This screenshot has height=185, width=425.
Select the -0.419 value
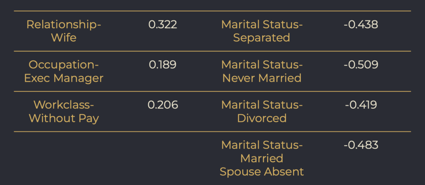tap(361, 105)
